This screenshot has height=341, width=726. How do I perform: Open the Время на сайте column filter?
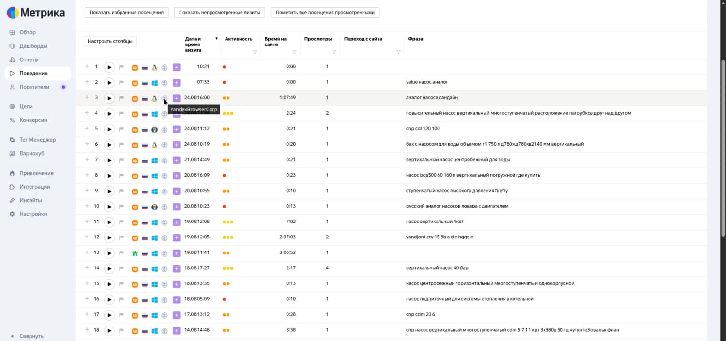294,52
